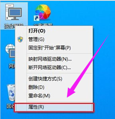Select the Network globe desktop icon
This screenshot has width=115, height=119.
pyautogui.click(x=10, y=52)
